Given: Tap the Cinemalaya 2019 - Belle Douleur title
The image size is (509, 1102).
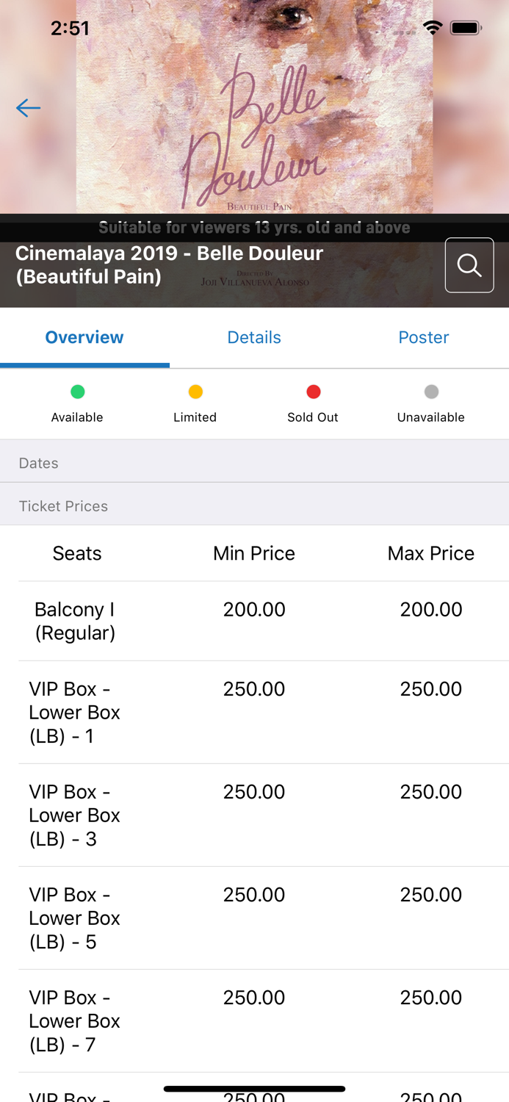Looking at the screenshot, I should (x=170, y=264).
